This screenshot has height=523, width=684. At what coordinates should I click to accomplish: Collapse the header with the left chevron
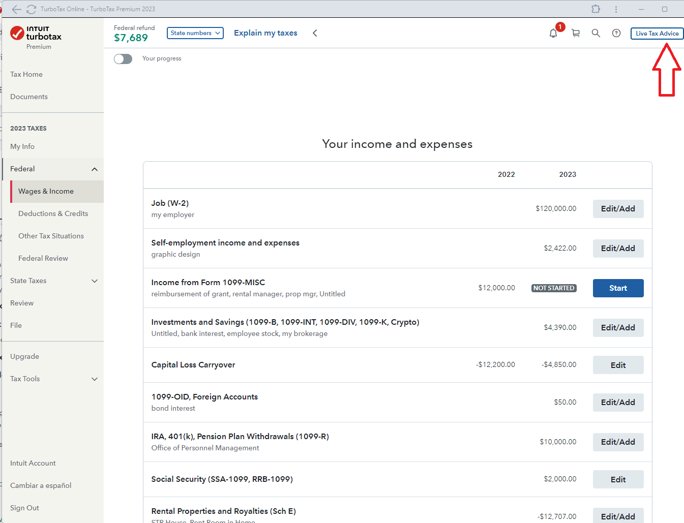pos(315,33)
